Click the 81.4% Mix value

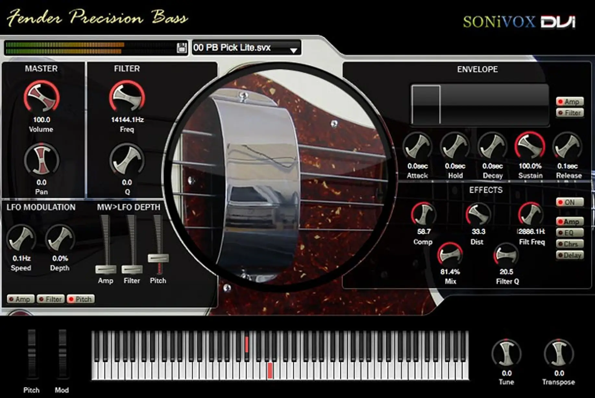pyautogui.click(x=450, y=271)
